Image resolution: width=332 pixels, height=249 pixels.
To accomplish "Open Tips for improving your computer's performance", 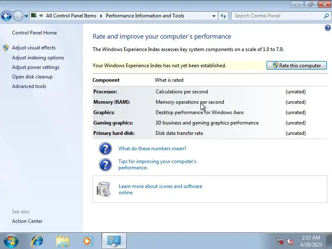I will (x=157, y=164).
